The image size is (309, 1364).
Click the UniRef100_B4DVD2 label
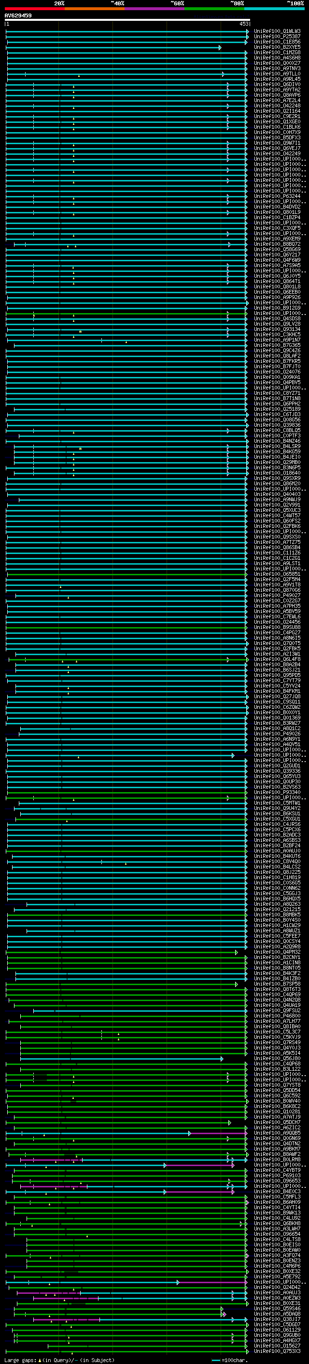[x=277, y=207]
